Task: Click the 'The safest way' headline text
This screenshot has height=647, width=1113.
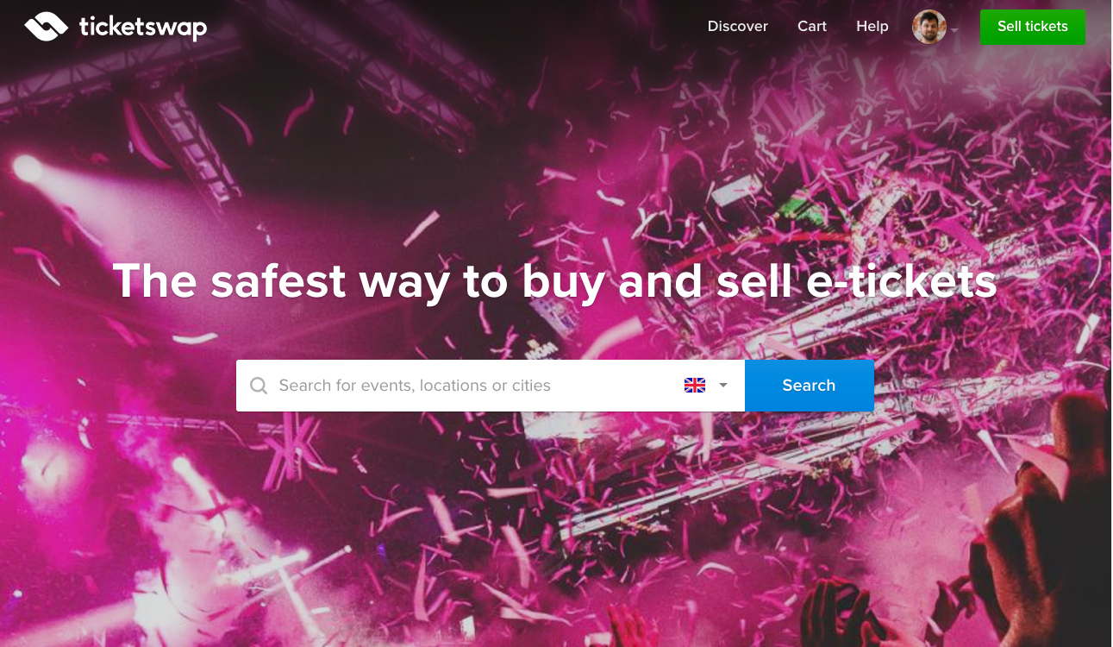Action: [x=283, y=280]
